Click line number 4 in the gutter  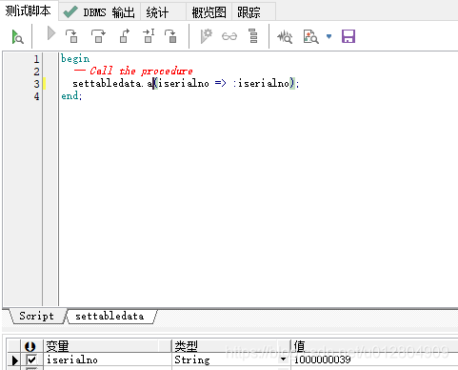point(36,96)
